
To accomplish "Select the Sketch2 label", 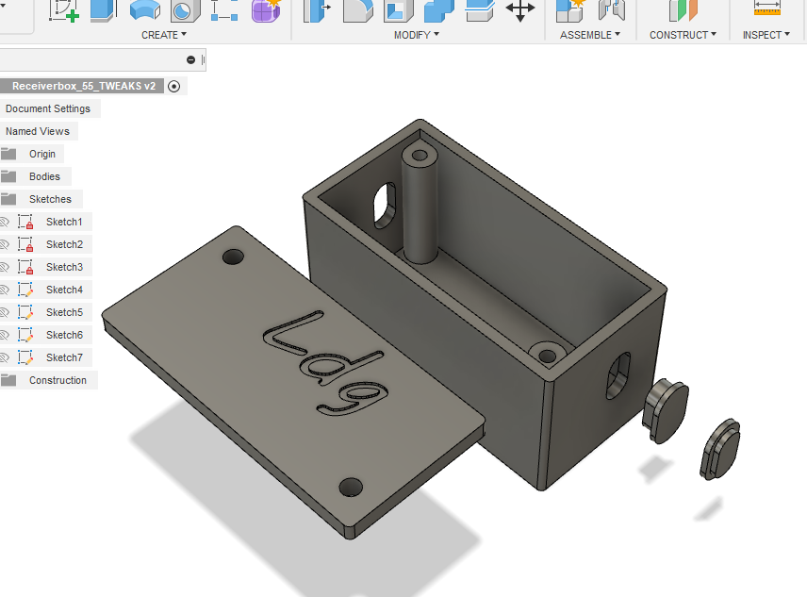I will (64, 244).
